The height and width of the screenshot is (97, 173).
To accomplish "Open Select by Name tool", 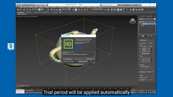I will pyautogui.click(x=42, y=10).
